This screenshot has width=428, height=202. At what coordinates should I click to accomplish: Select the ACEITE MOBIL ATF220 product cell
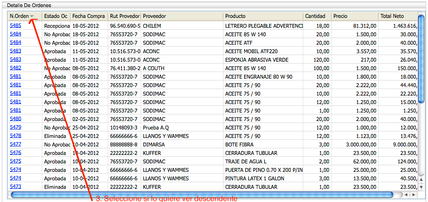263,51
